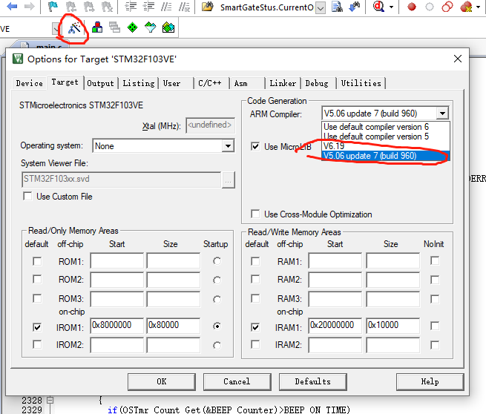The width and height of the screenshot is (486, 414).
Task: Toggle the Use MicroLIB checkbox
Action: [255, 147]
